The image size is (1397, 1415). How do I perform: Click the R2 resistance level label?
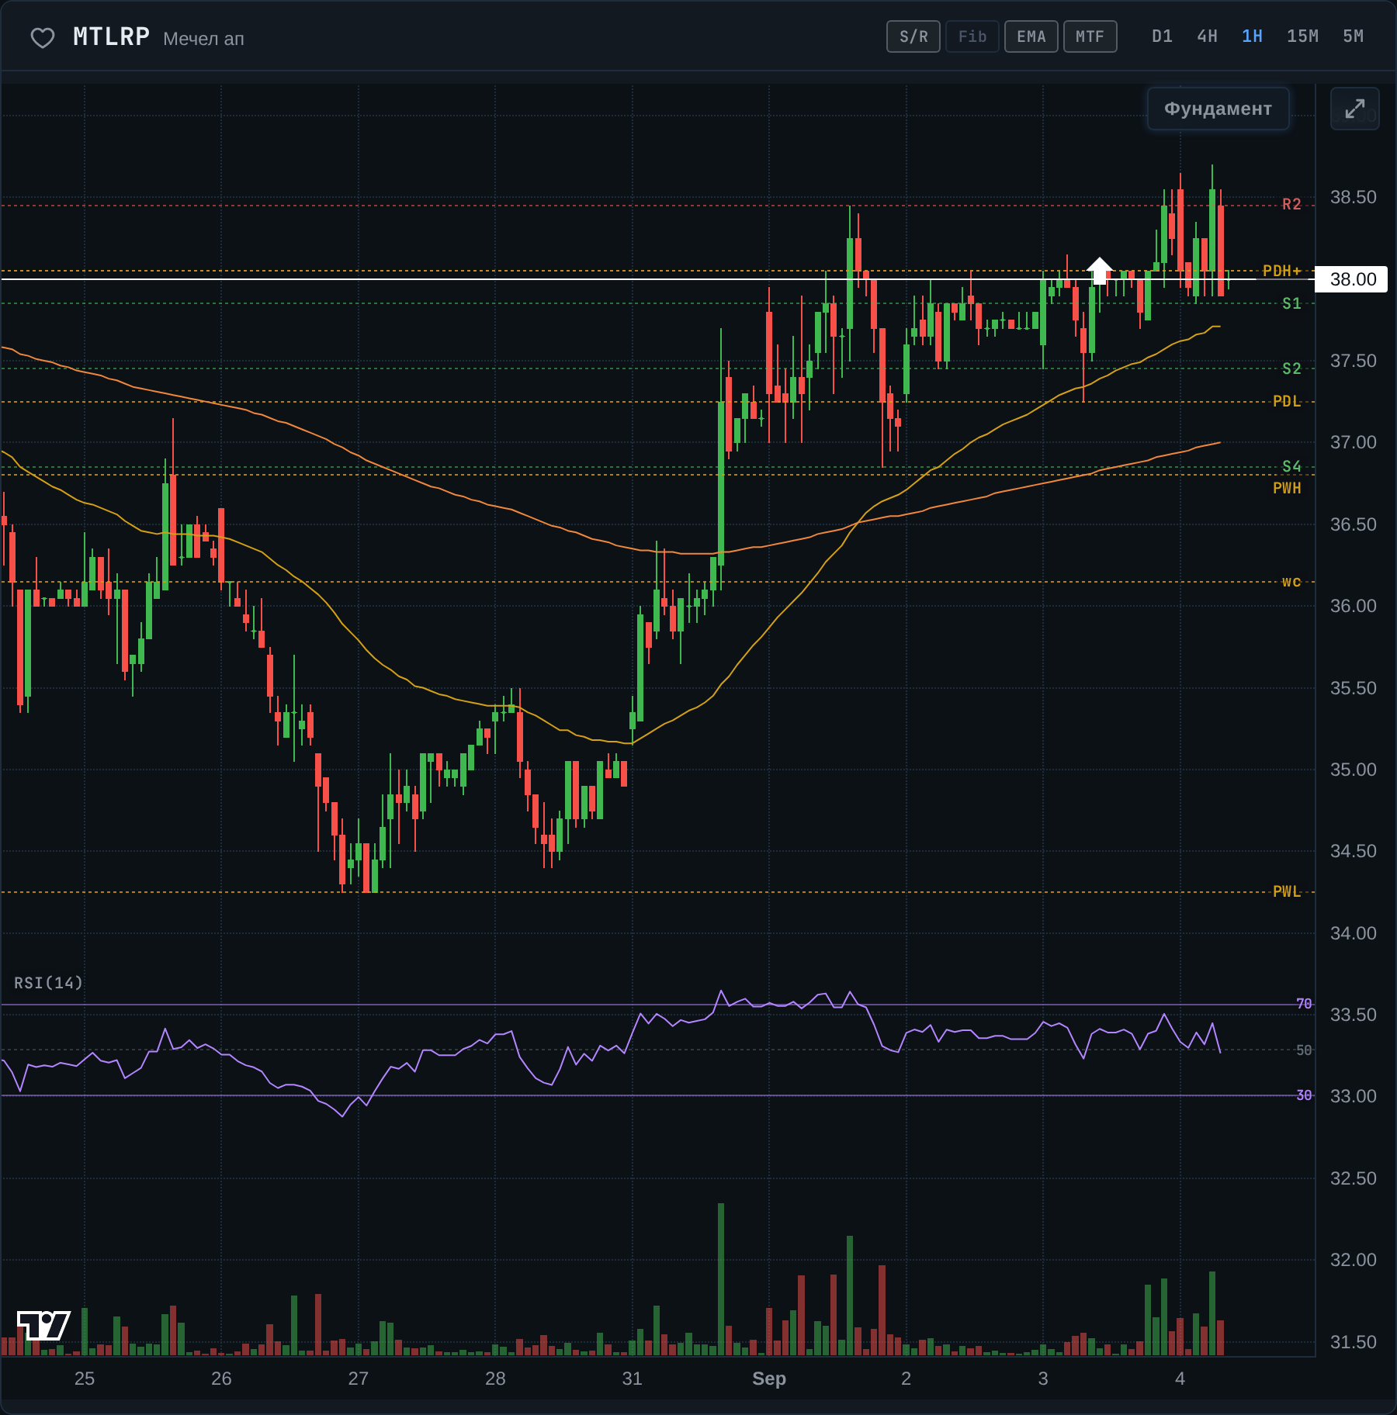click(1291, 204)
